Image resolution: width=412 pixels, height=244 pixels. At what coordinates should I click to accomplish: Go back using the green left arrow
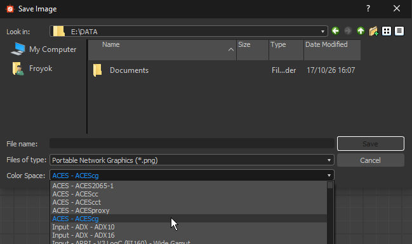click(x=335, y=31)
